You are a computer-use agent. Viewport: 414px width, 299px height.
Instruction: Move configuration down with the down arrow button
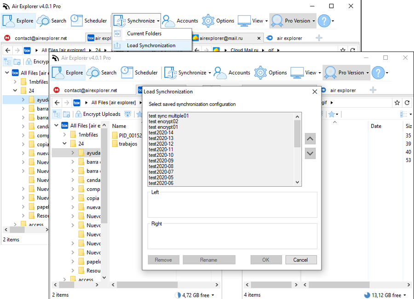click(310, 154)
